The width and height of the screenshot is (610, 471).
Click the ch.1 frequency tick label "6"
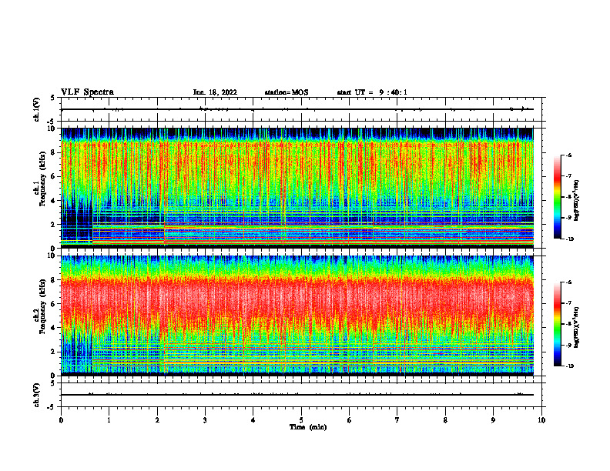click(53, 176)
